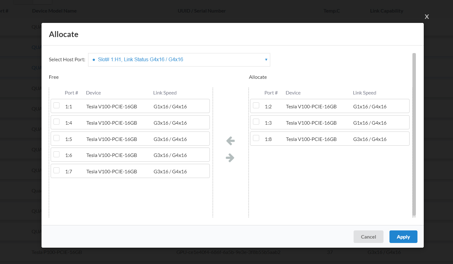Click UUID / Serial Number column header behind dialog
Screen dimensions: 453x264
(202, 11)
